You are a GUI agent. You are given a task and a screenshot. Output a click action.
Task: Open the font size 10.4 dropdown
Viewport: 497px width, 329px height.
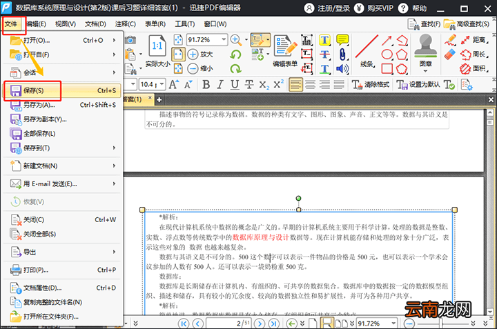coord(162,84)
